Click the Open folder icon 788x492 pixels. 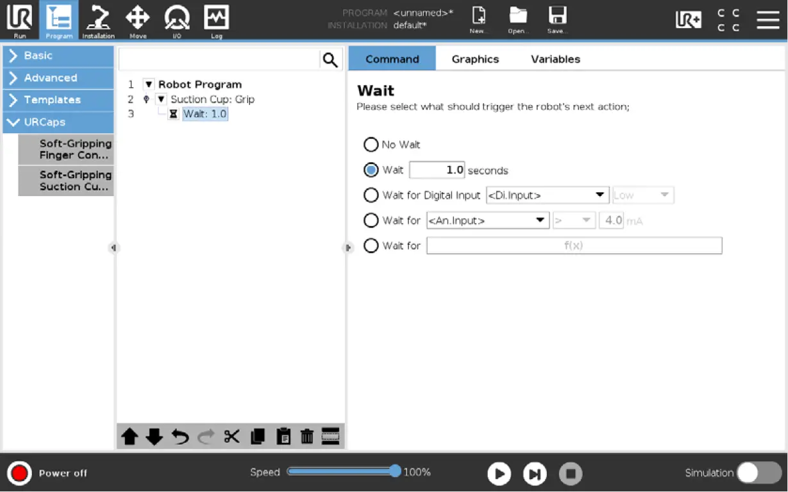(x=517, y=20)
